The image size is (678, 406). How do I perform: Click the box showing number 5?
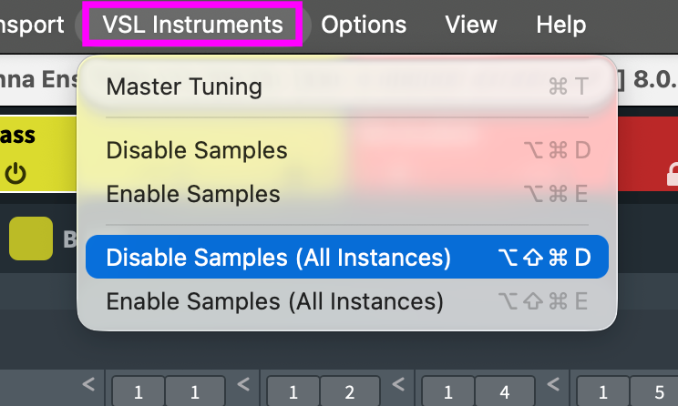coord(658,393)
